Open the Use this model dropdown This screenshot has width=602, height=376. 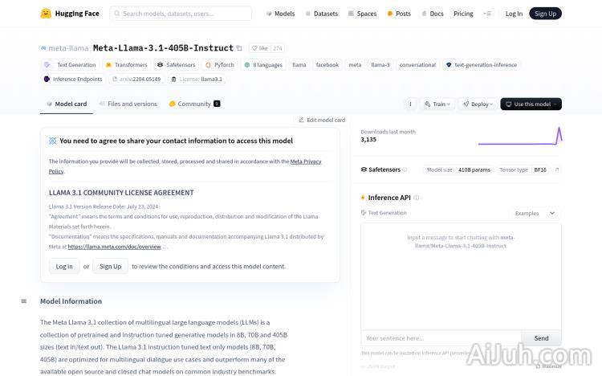tap(531, 104)
